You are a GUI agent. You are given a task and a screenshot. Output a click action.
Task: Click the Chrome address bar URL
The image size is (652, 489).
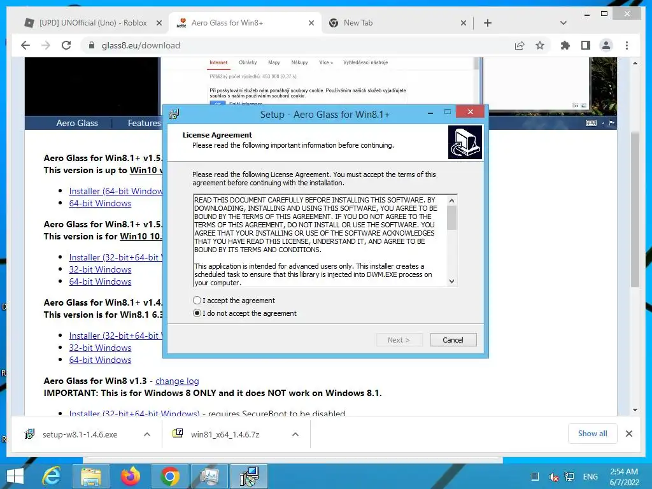[x=141, y=45]
